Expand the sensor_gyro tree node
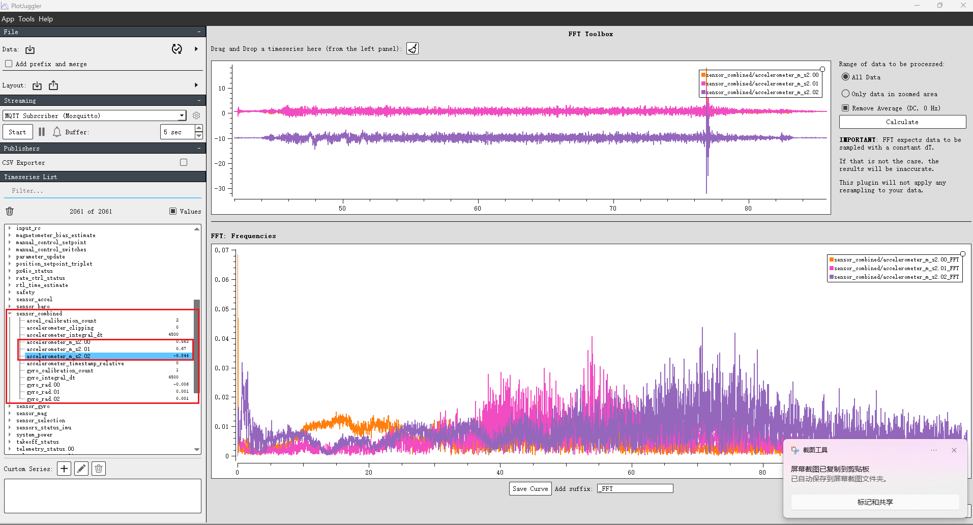 pos(10,406)
